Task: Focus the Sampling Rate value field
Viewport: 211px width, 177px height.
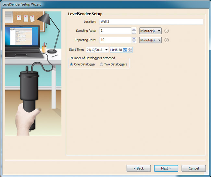Action: [x=115, y=31]
